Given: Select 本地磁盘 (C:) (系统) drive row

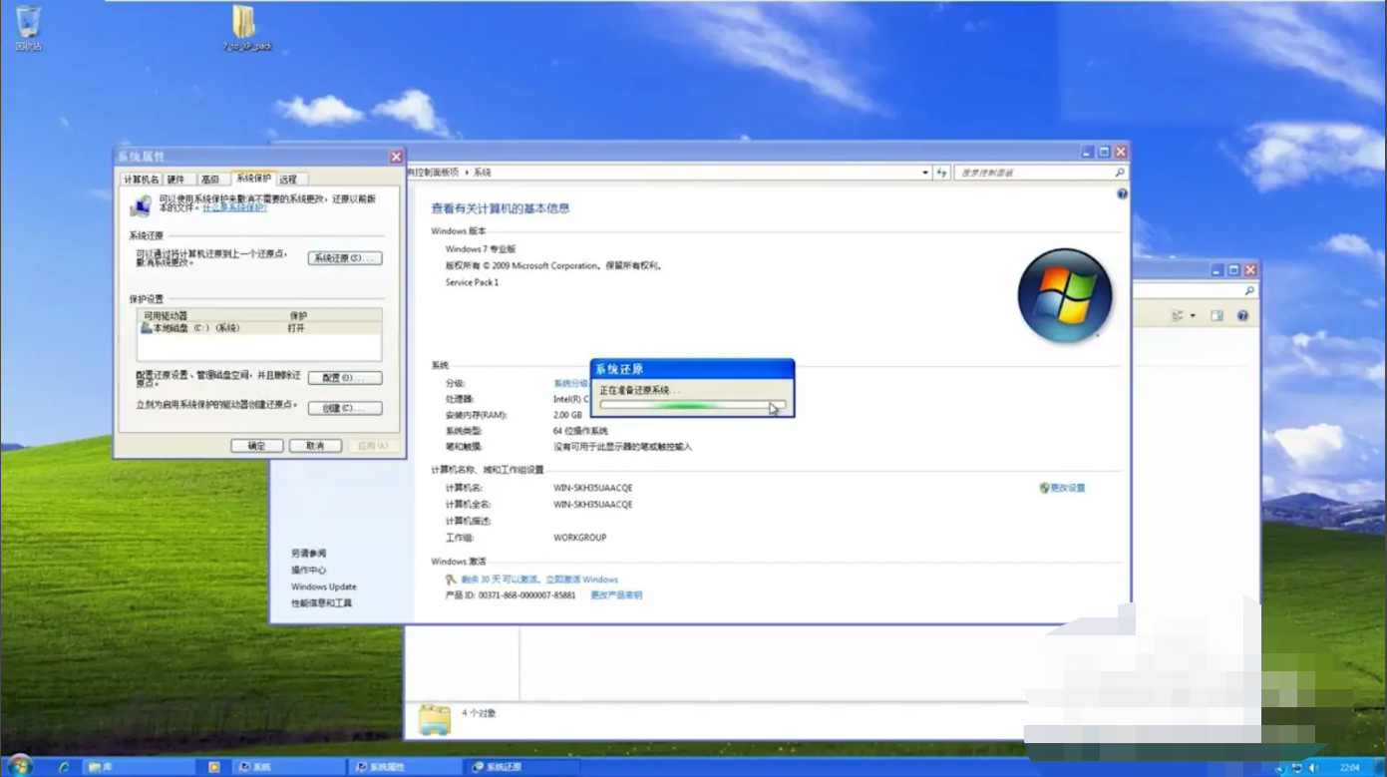Looking at the screenshot, I should coord(259,328).
